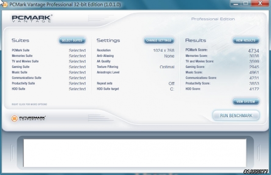Screen dimensions: 271x175
Task: Click inside the blank white banner panel
Action: (x=135, y=153)
